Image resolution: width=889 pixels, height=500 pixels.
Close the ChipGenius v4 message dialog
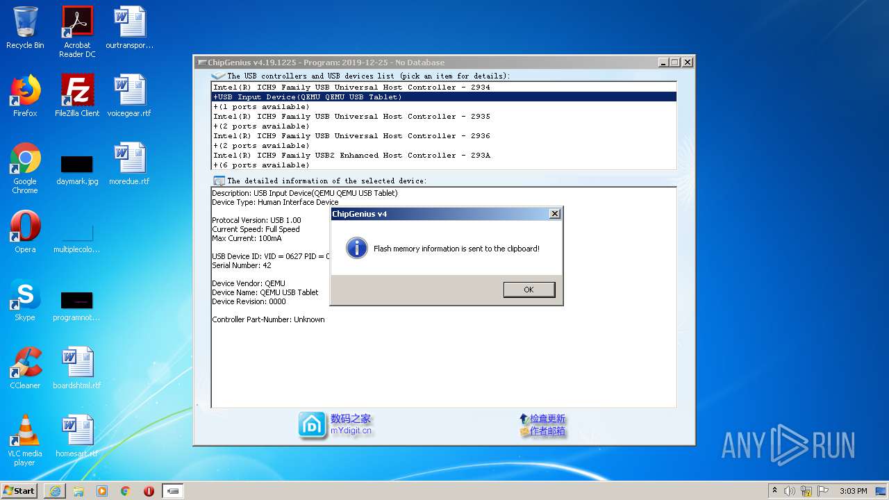tap(554, 214)
